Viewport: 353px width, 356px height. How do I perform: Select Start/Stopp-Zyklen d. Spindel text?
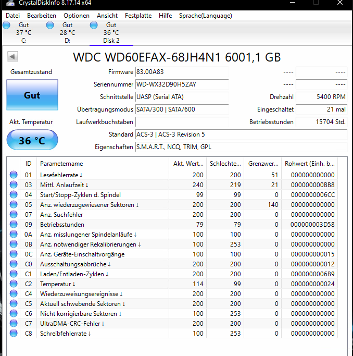pyautogui.click(x=80, y=195)
